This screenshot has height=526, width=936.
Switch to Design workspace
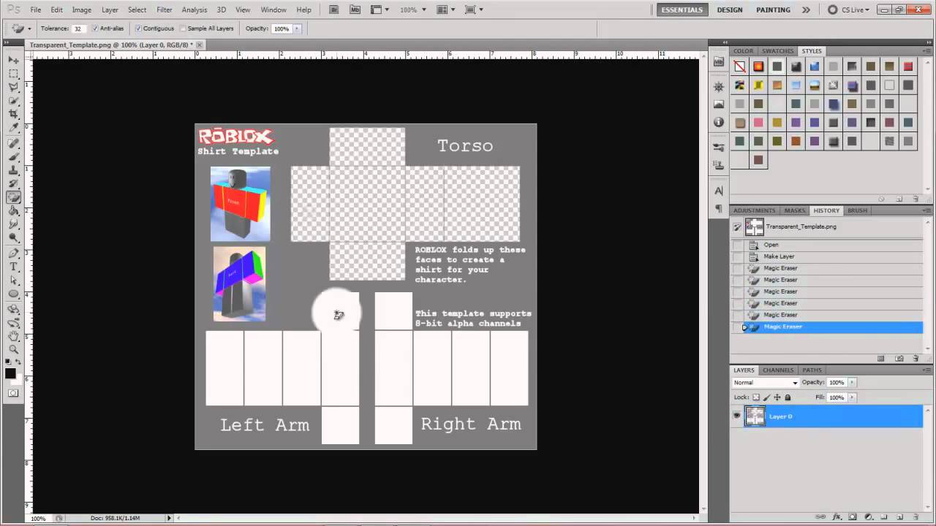730,9
